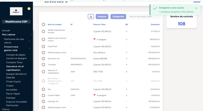Select the Coralis Fidélité row checkbox
The width and height of the screenshot is (203, 111).
[43, 95]
